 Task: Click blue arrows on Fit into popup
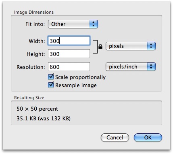pyautogui.click(x=94, y=24)
